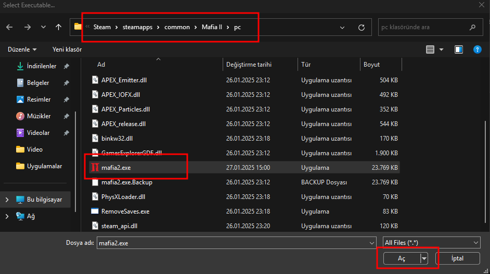This screenshot has height=274, width=490.
Task: Click pin icon next to Müzikler
Action: [x=66, y=116]
